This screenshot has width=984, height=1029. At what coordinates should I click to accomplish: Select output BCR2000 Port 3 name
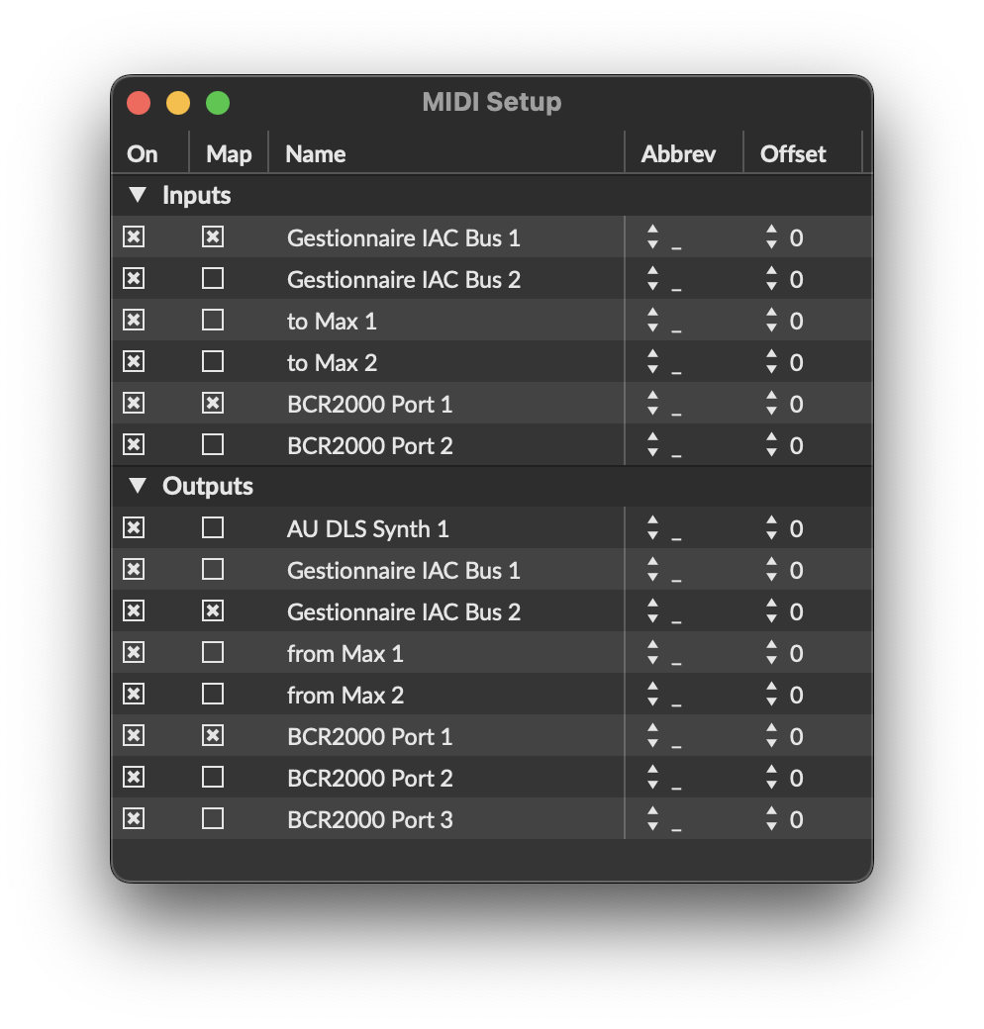[x=370, y=819]
